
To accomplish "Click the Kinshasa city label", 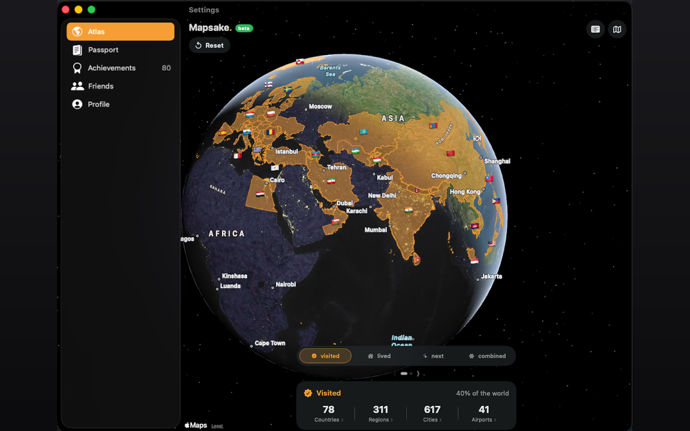I will click(235, 276).
